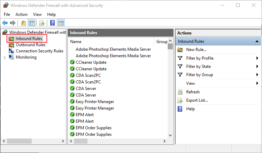This screenshot has height=153, width=262.
Task: Click Filter by State action
Action: click(x=199, y=67)
